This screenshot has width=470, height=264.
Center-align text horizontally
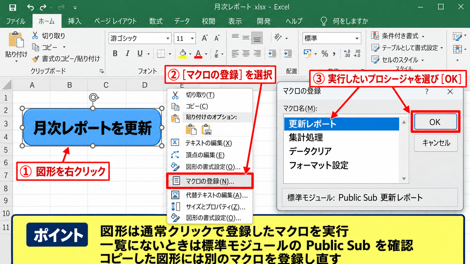tap(246, 53)
